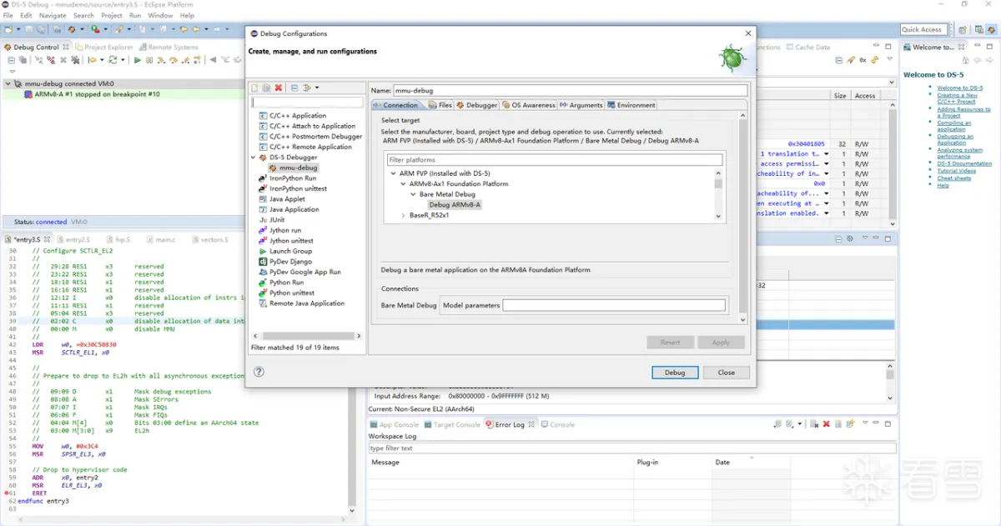Click the New launch configuration icon
This screenshot has height=526, width=1001.
pyautogui.click(x=254, y=88)
